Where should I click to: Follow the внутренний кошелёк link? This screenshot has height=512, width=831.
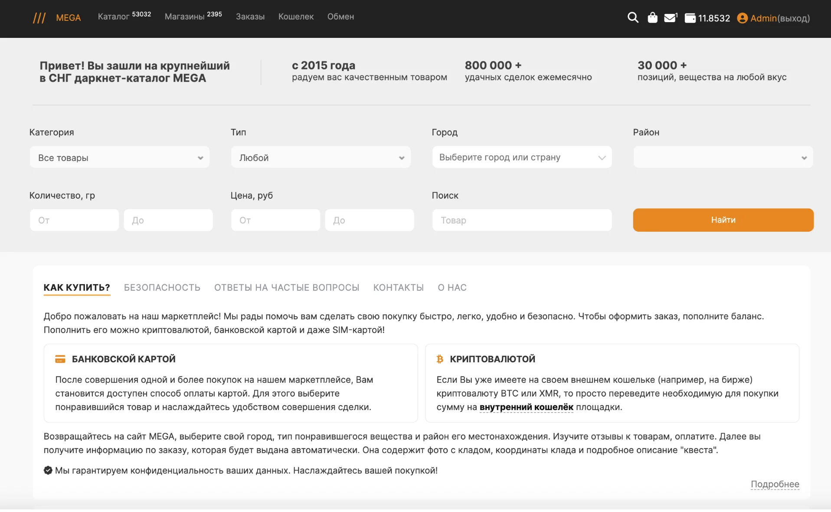pos(526,407)
